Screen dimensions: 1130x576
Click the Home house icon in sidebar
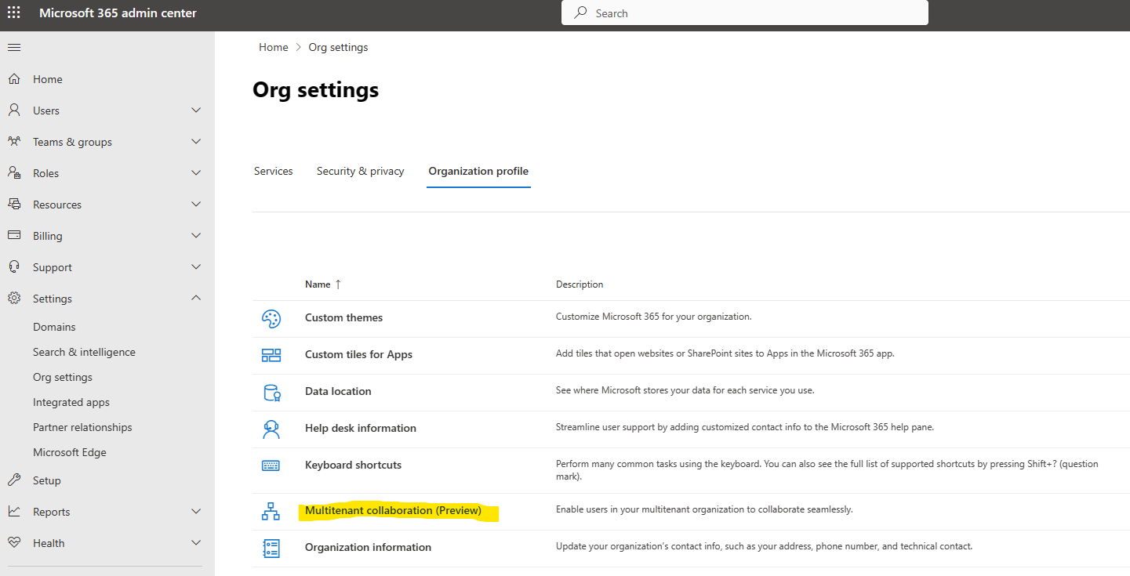pos(14,79)
